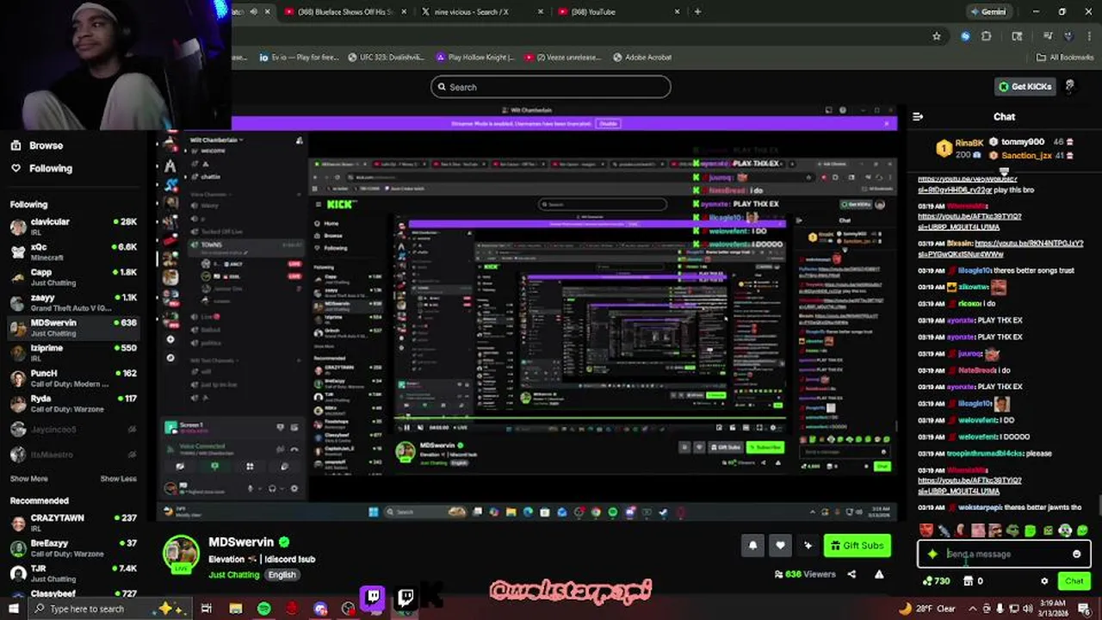Collapse the chat panel using the arrow icon
Screen dimensions: 1102x620
coord(918,116)
